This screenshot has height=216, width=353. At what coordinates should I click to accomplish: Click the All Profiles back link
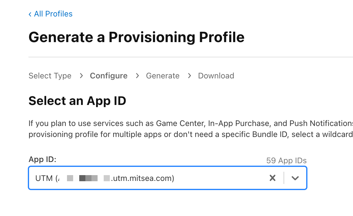pyautogui.click(x=53, y=14)
